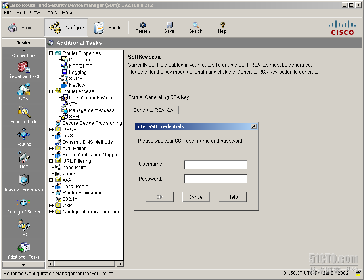This screenshot has height=280, width=364.
Task: Click the VTY tree icon
Action: click(x=65, y=104)
